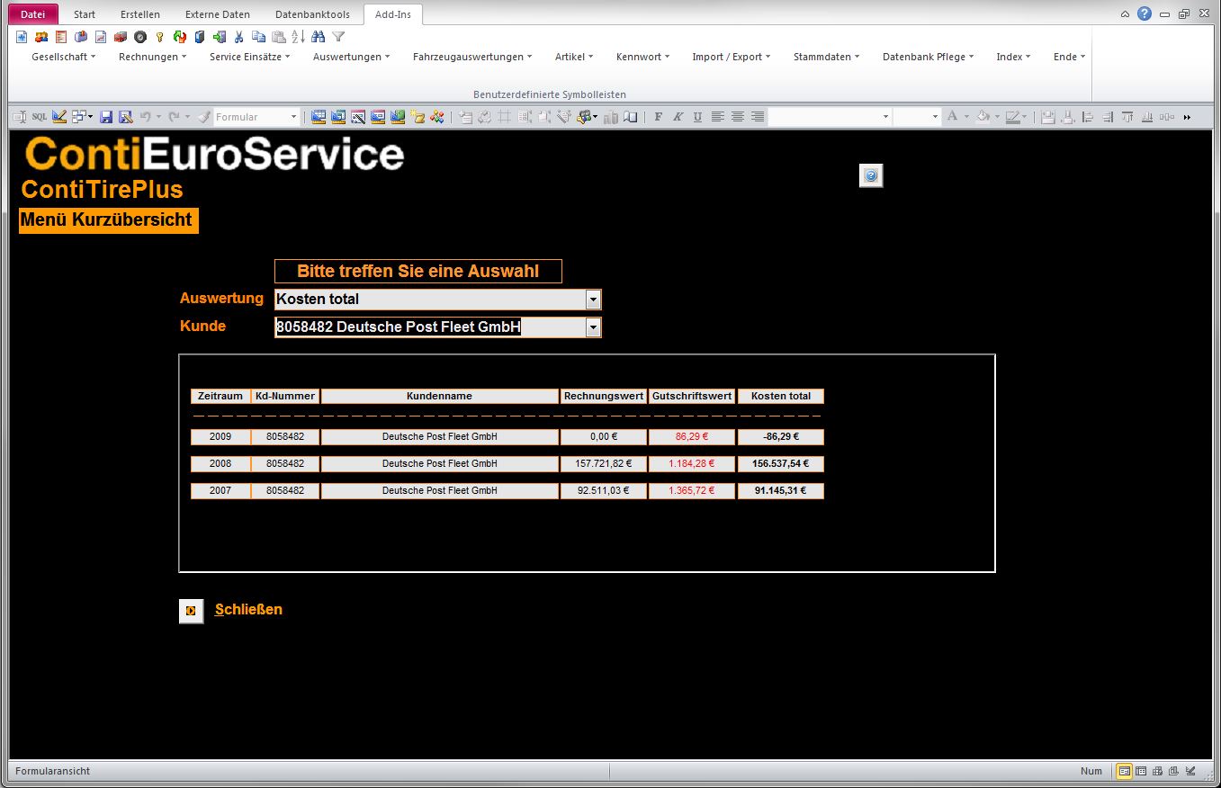Click the bold F formatting icon
1221x788 pixels.
click(x=658, y=117)
